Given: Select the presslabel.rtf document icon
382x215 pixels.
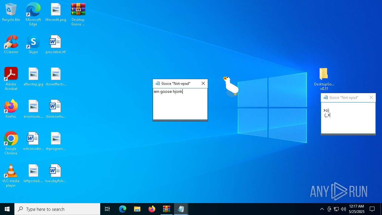Looking at the screenshot, I should [56, 45].
